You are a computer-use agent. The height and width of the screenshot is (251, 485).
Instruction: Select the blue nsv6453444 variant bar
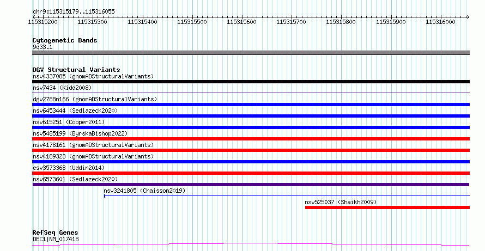251,116
